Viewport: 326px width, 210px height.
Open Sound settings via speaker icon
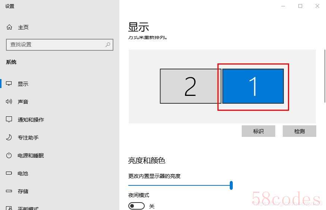point(9,101)
